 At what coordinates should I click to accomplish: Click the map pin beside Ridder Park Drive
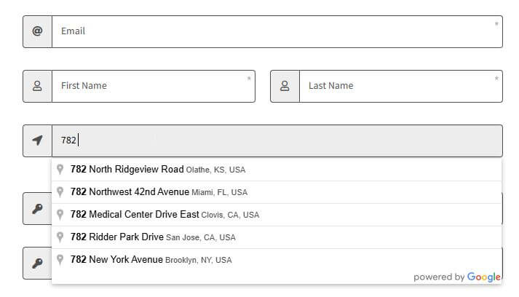coord(60,237)
